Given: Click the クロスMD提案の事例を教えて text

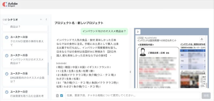Looking at the screenshot, I should pyautogui.click(x=27, y=43).
